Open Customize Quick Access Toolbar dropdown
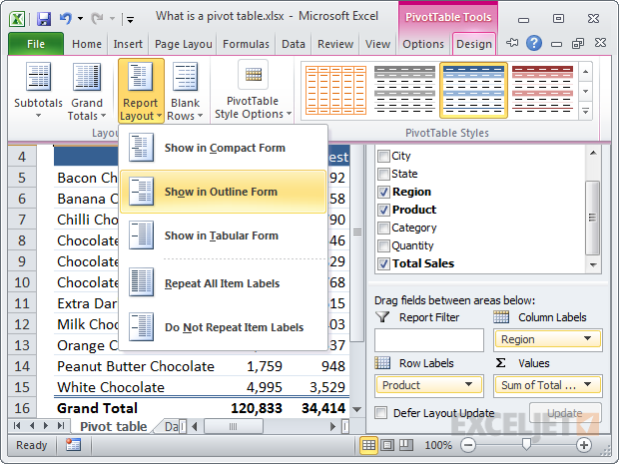 click(130, 19)
